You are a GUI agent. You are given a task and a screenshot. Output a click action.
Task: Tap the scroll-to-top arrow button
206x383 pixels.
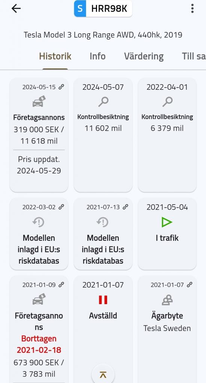103,375
